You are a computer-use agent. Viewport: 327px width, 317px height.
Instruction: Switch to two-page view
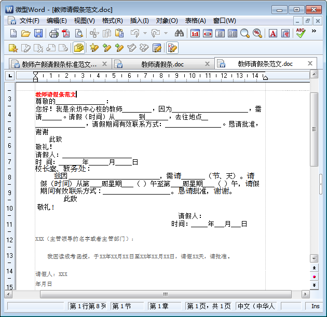233,33
